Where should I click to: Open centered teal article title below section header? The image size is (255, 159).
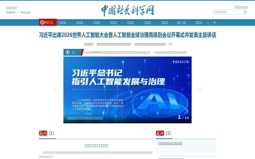(x=96, y=146)
